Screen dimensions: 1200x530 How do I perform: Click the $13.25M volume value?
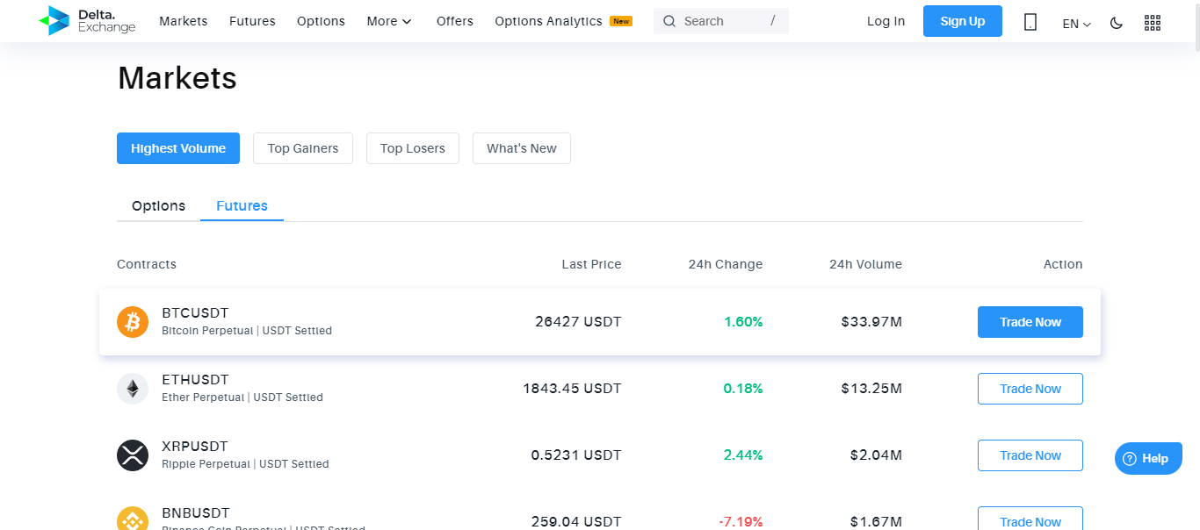tap(871, 389)
